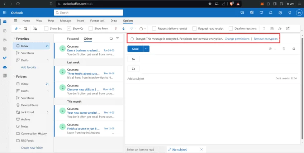Pop out the compose window
Viewport: 304px width, 153px height.
294,49
